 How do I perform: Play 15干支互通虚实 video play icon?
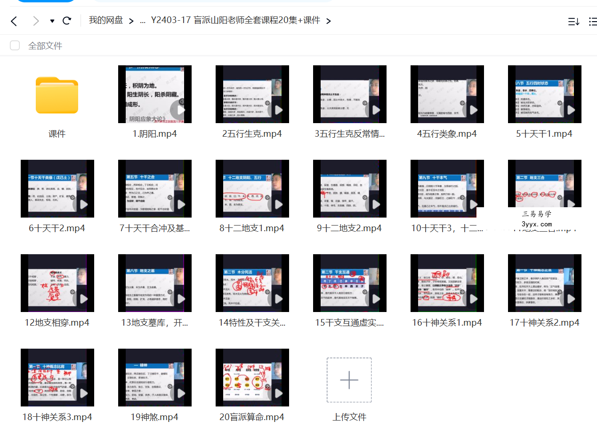[x=376, y=299]
